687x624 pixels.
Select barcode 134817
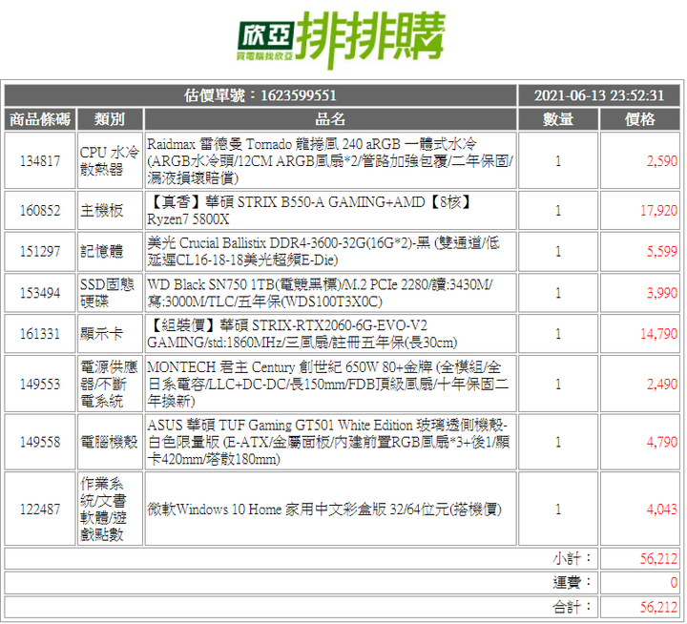tap(40, 161)
